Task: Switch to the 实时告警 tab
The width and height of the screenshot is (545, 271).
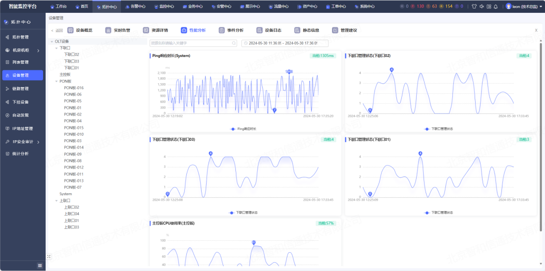Action: (x=118, y=30)
